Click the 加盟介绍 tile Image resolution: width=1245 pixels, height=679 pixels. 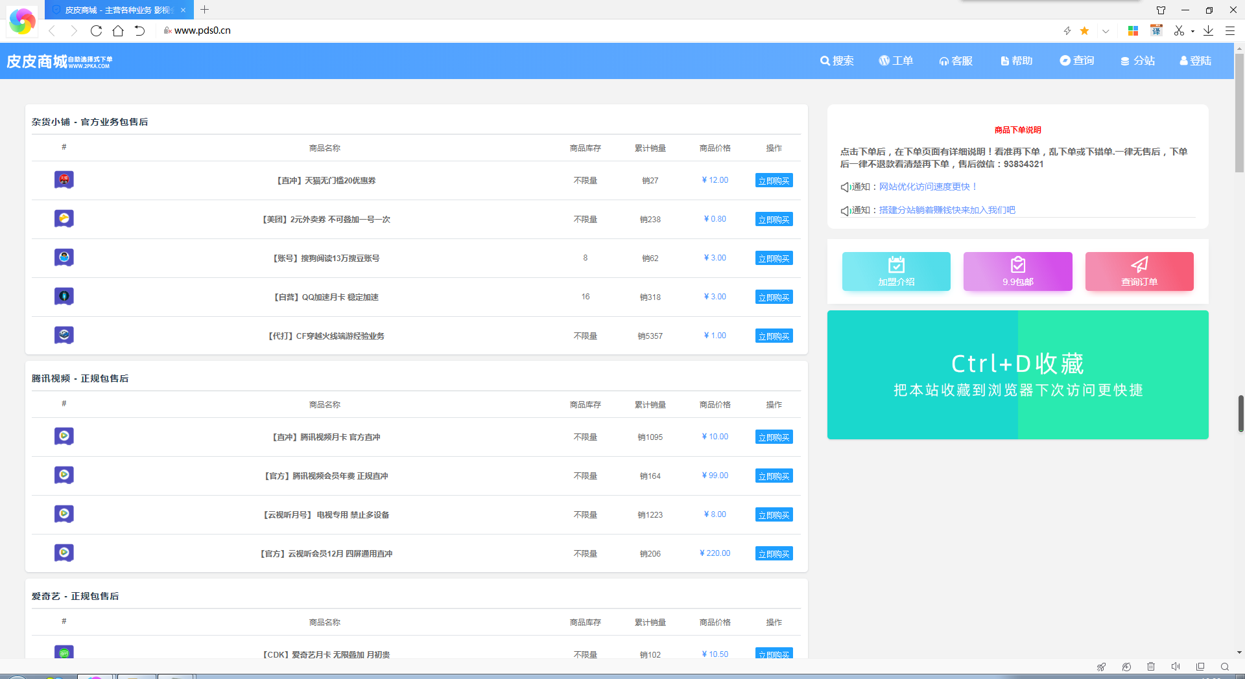[x=896, y=271]
